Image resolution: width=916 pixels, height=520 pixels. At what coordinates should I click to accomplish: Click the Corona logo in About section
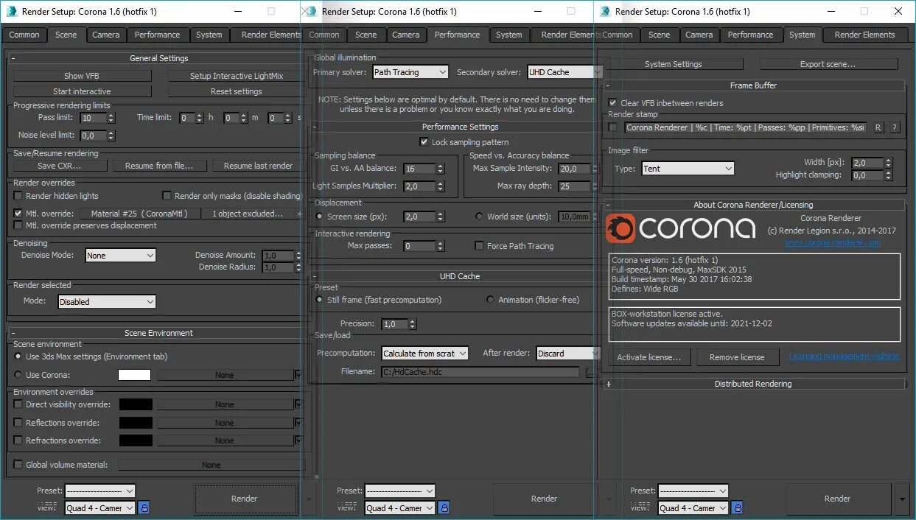[680, 228]
